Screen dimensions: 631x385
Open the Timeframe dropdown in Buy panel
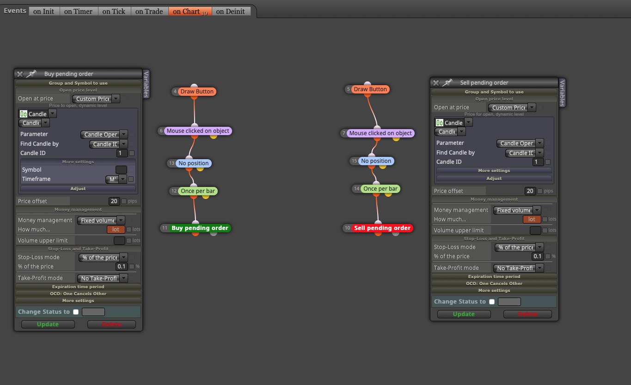click(116, 179)
